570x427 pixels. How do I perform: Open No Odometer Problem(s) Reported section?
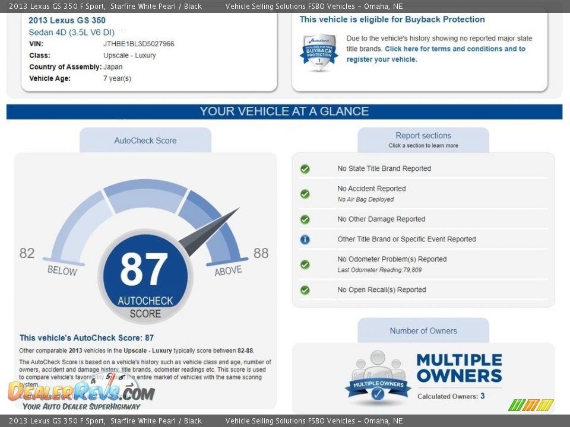[x=392, y=259]
